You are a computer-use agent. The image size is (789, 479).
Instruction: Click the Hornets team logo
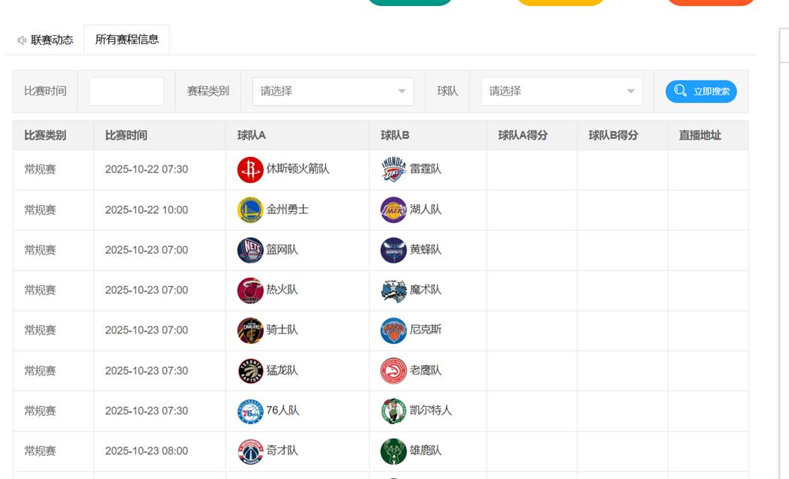click(393, 250)
